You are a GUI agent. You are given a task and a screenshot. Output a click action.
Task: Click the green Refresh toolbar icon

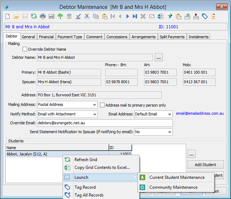click(34, 16)
